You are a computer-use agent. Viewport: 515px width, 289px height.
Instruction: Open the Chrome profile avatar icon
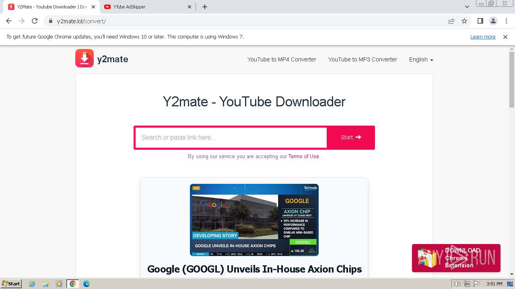coord(493,21)
